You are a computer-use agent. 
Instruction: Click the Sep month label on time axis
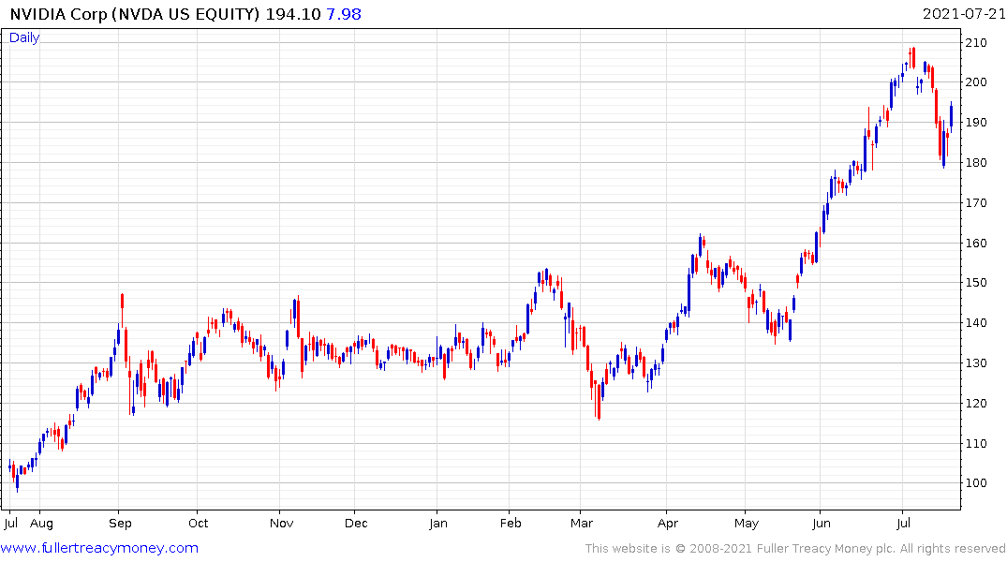click(120, 524)
